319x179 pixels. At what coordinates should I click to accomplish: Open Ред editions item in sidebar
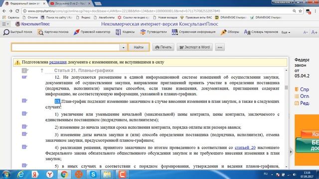coord(302,103)
